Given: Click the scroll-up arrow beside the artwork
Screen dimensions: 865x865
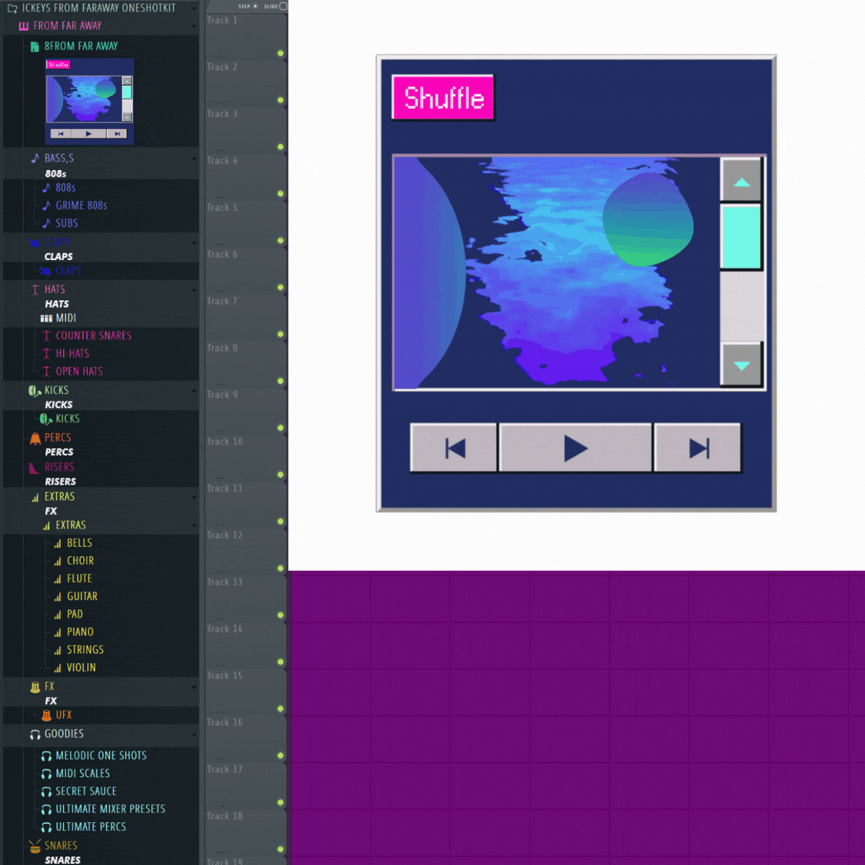Looking at the screenshot, I should click(741, 180).
